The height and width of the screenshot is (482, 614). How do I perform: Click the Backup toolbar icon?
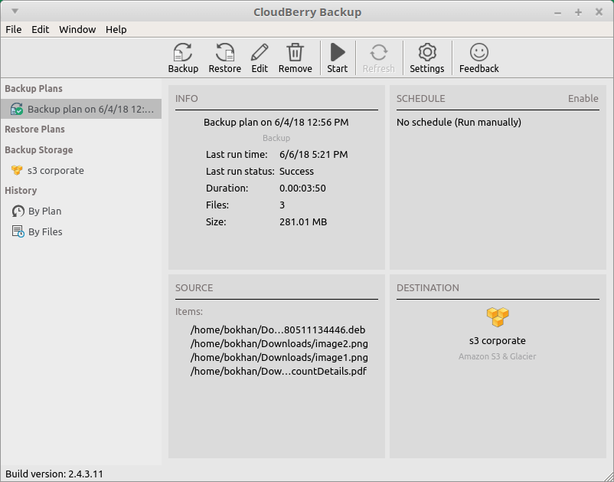click(183, 53)
